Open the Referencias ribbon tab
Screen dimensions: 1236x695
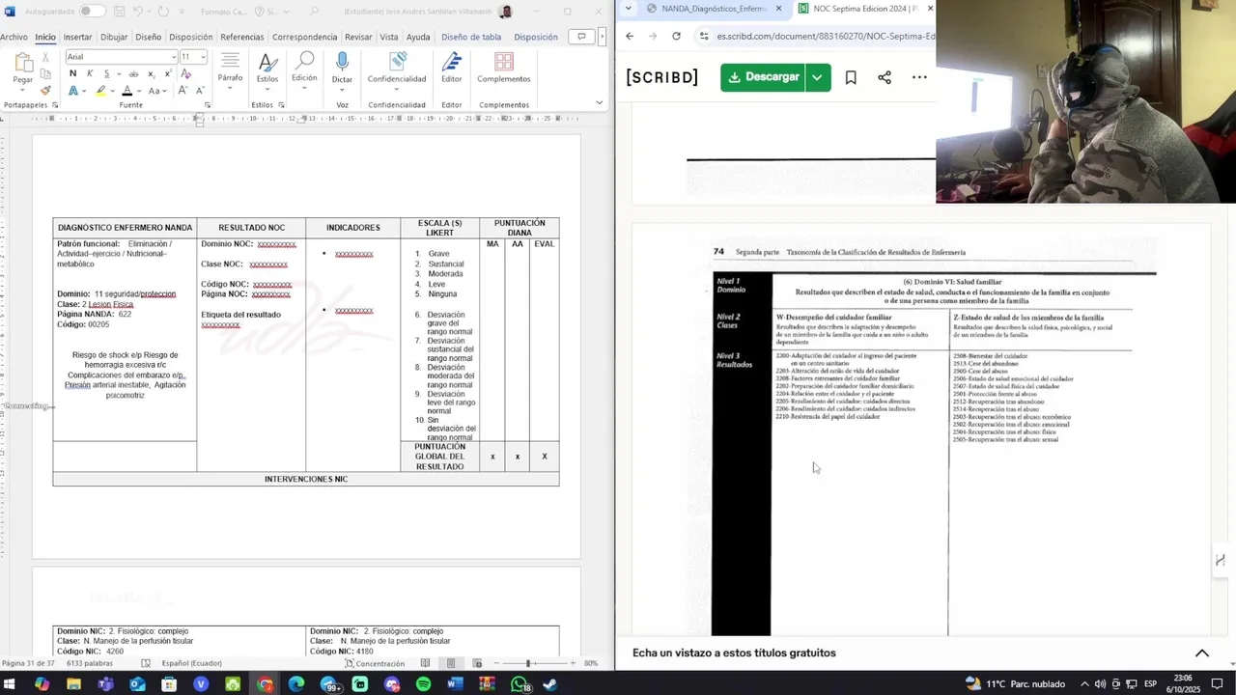coord(241,37)
